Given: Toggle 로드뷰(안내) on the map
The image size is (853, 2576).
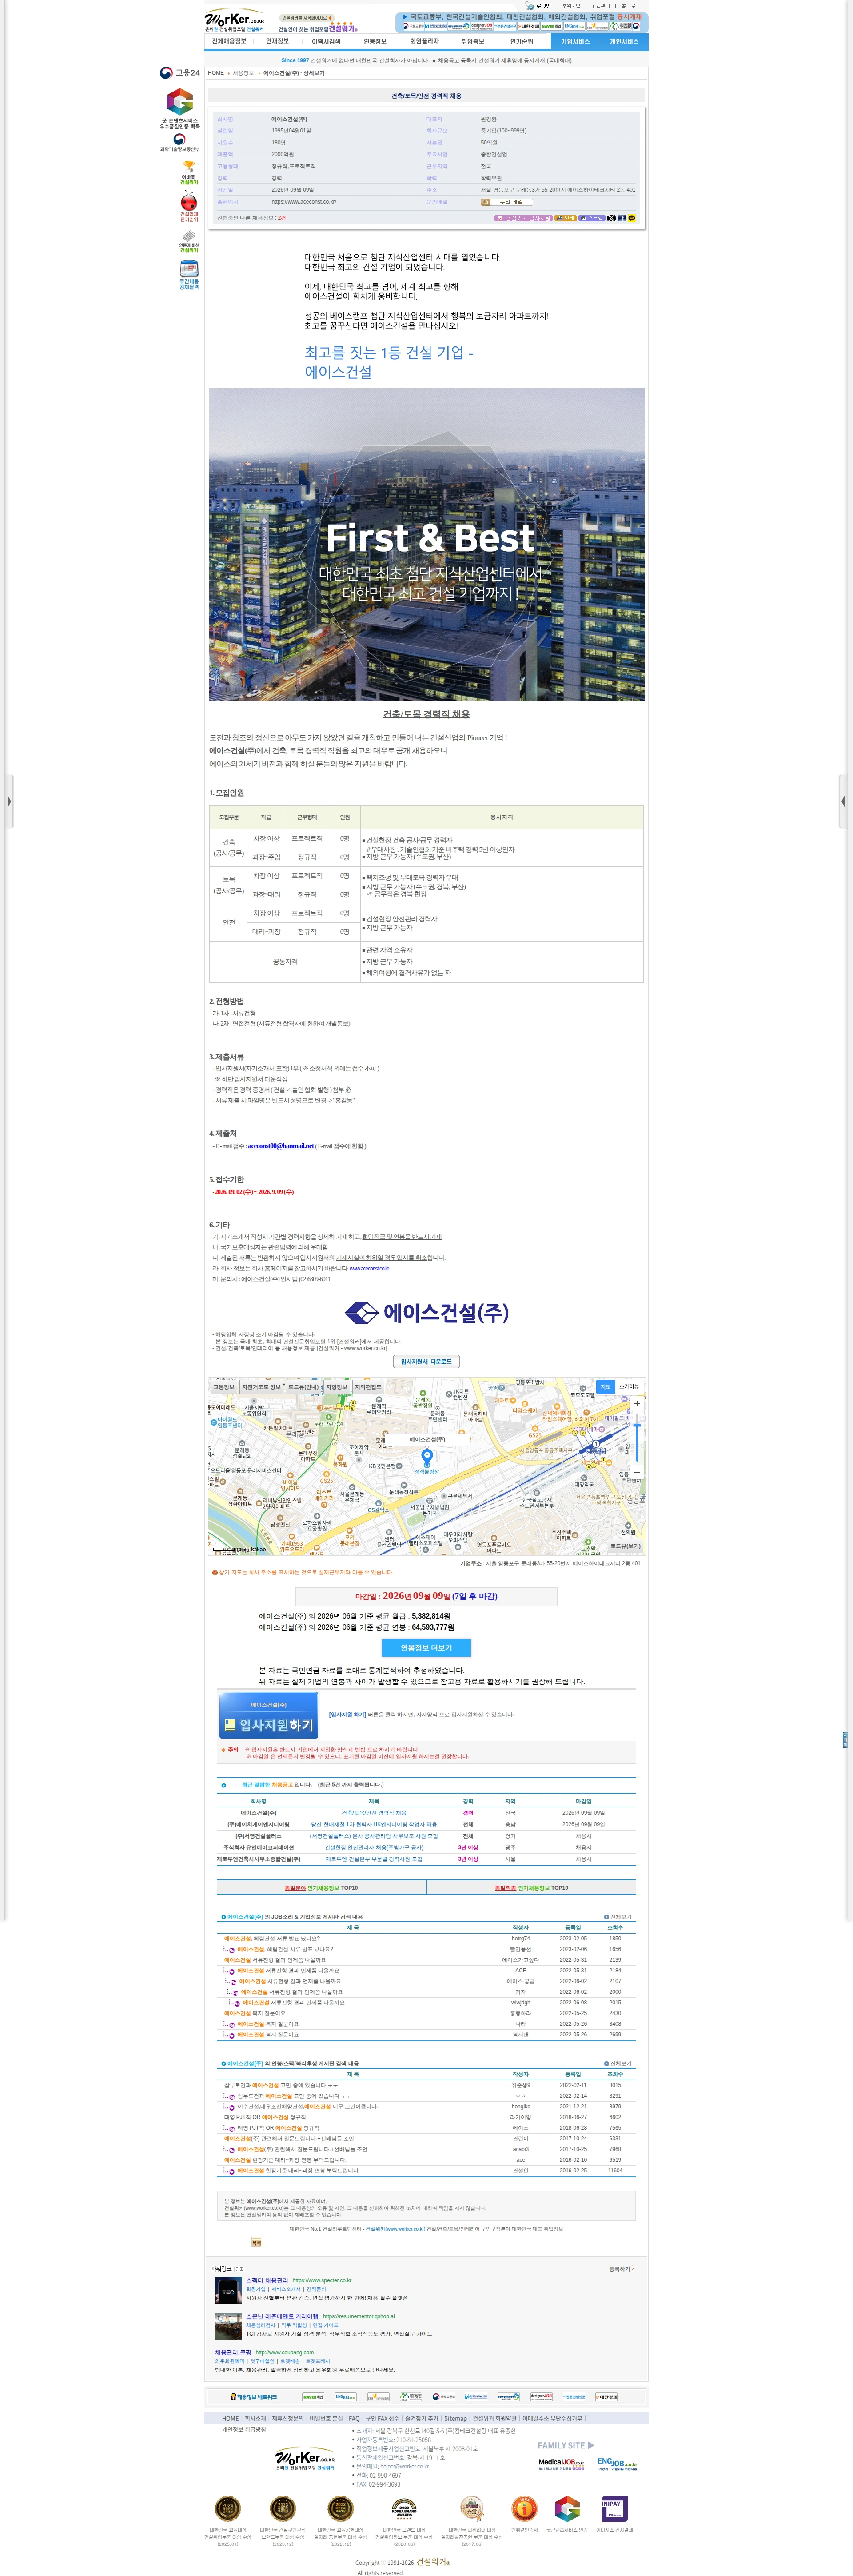Looking at the screenshot, I should point(303,1387).
